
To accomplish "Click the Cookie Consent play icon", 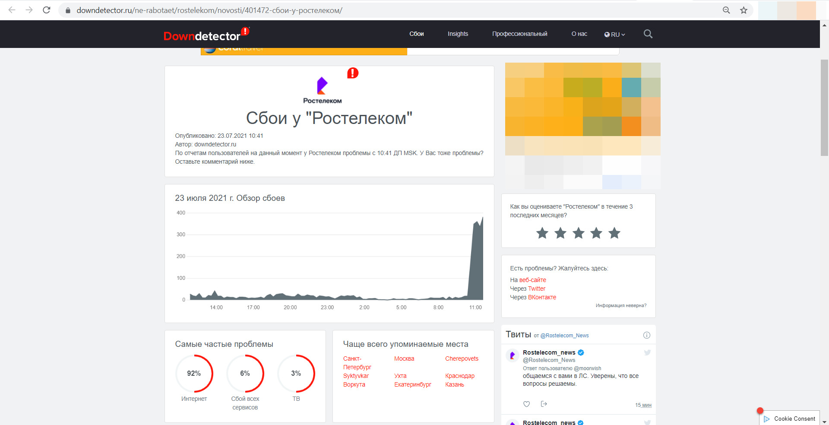I will pyautogui.click(x=767, y=419).
